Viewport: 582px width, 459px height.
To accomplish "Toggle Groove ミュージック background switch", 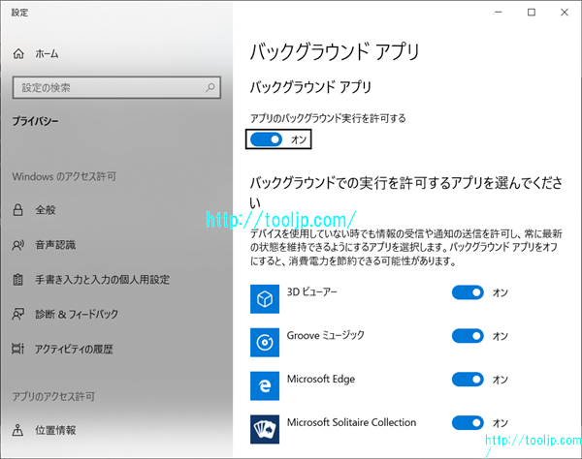I will coord(468,336).
